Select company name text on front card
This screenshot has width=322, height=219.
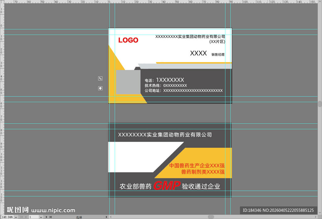click(x=190, y=36)
